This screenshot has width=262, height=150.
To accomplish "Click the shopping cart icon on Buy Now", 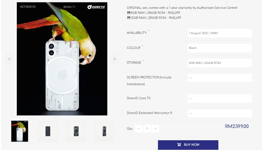I will pyautogui.click(x=179, y=145).
